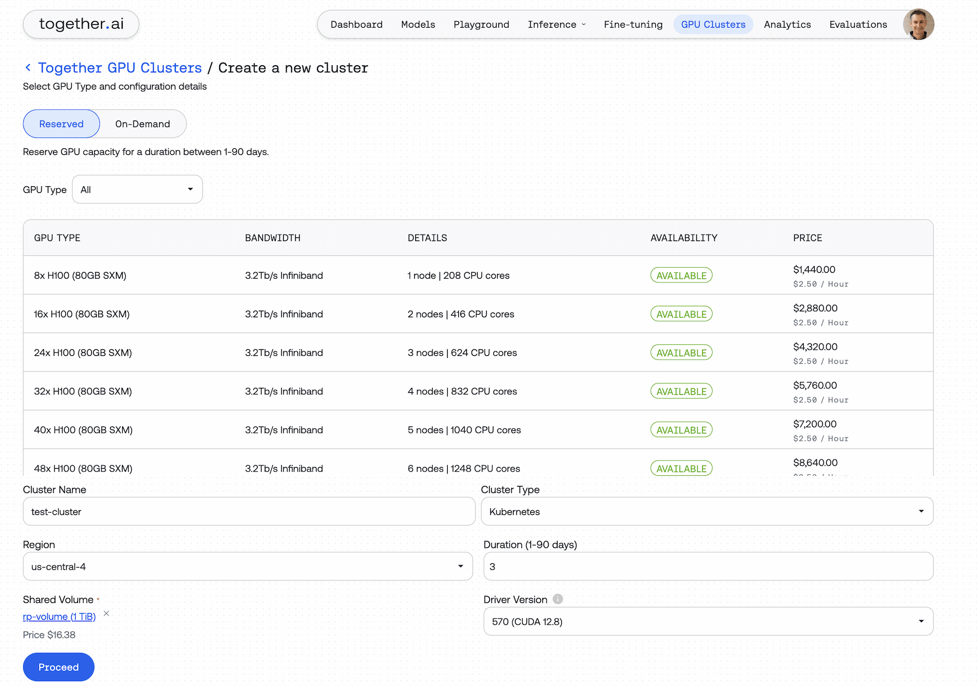Open the Fine-tuning page
Screen dimensions: 977x686
633,24
